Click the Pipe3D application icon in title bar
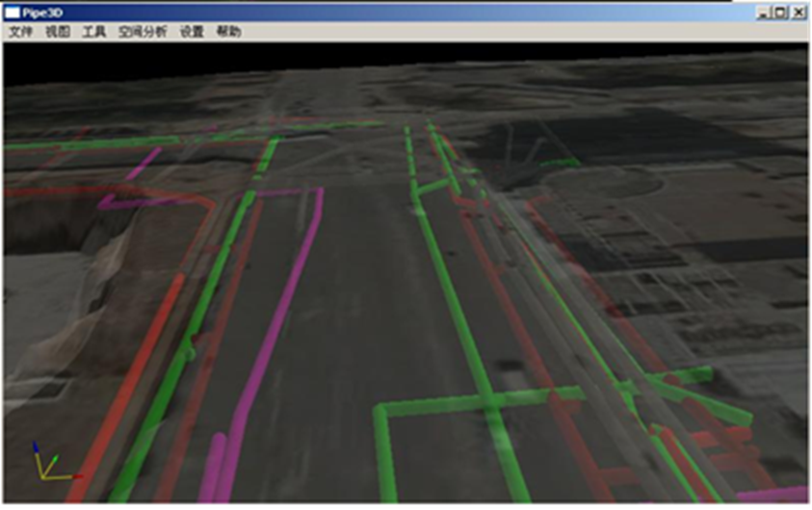Viewport: 812px width, 510px height. click(x=13, y=13)
